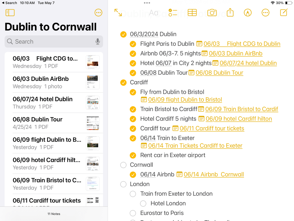Insert a checklist with the checklist icon
294x221 pixels.
coord(173,12)
